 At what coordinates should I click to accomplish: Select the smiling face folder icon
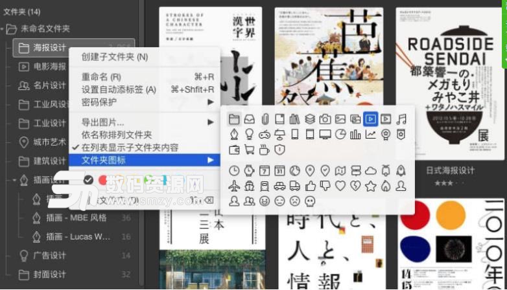[265, 201]
